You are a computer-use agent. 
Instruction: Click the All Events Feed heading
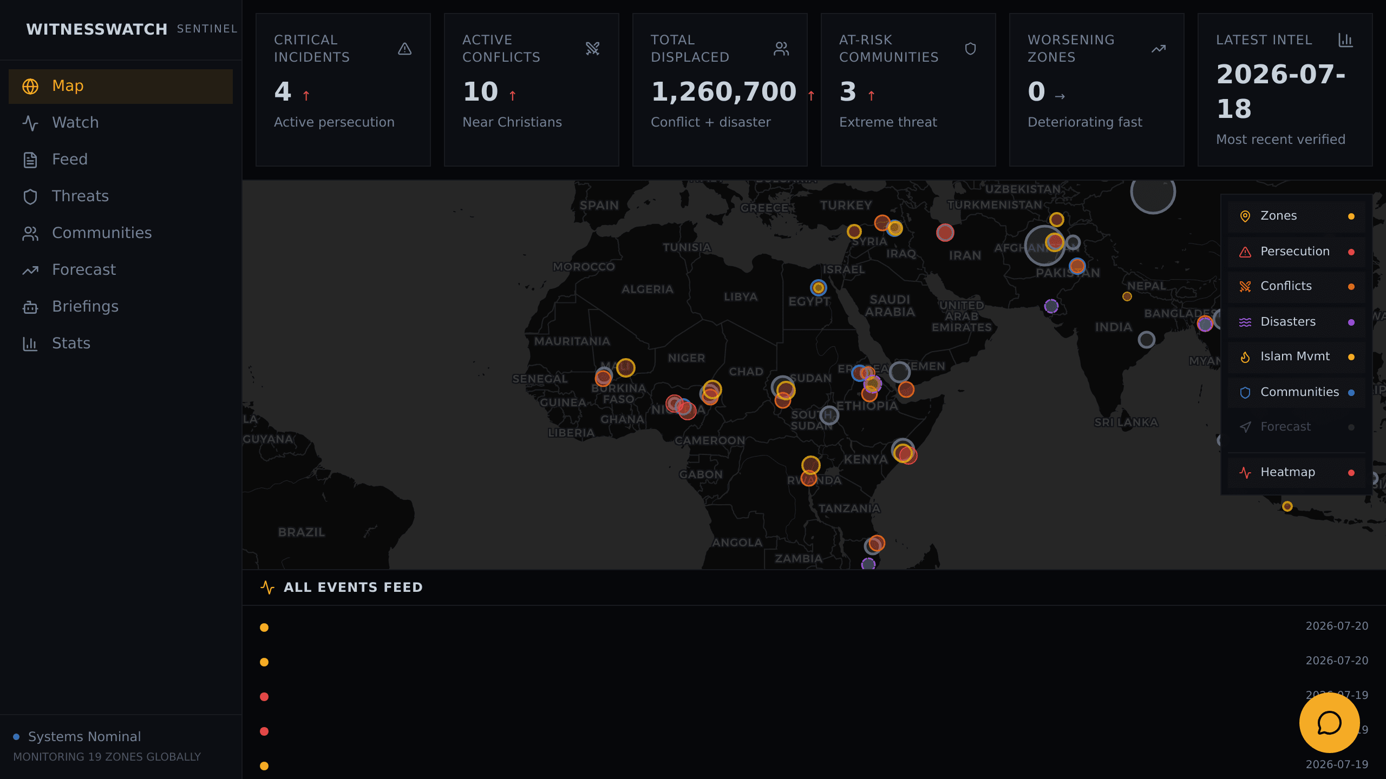click(x=354, y=587)
